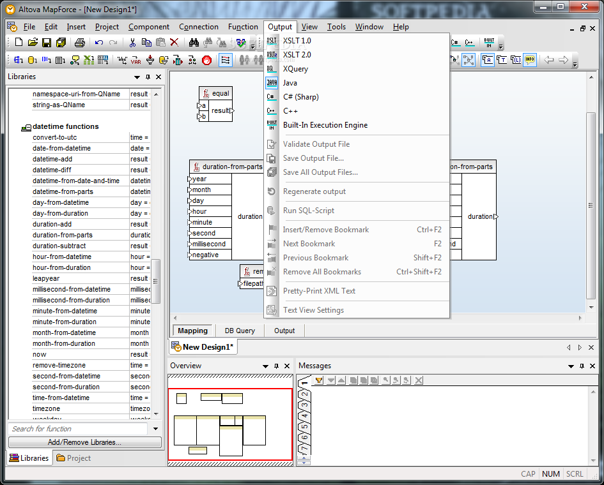The image size is (604, 485).
Task: Click C++ language toolbar button
Action: pyautogui.click(x=468, y=42)
